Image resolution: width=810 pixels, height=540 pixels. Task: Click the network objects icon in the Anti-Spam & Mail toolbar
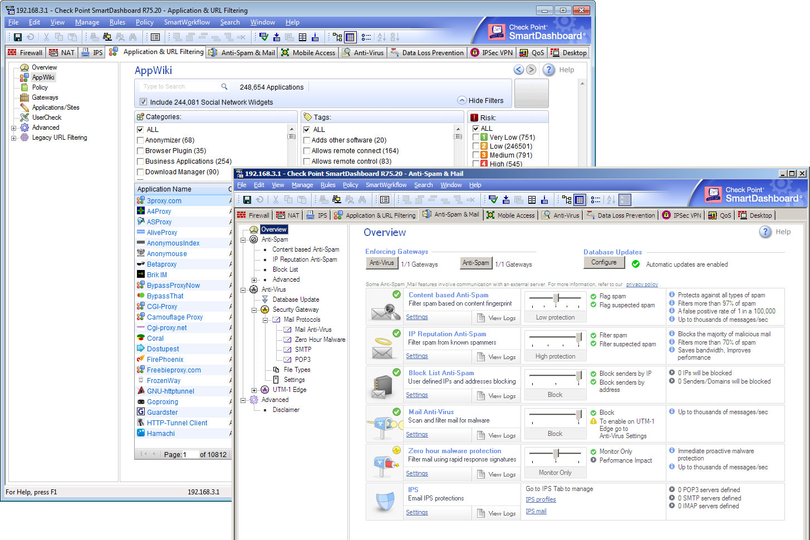[336, 200]
